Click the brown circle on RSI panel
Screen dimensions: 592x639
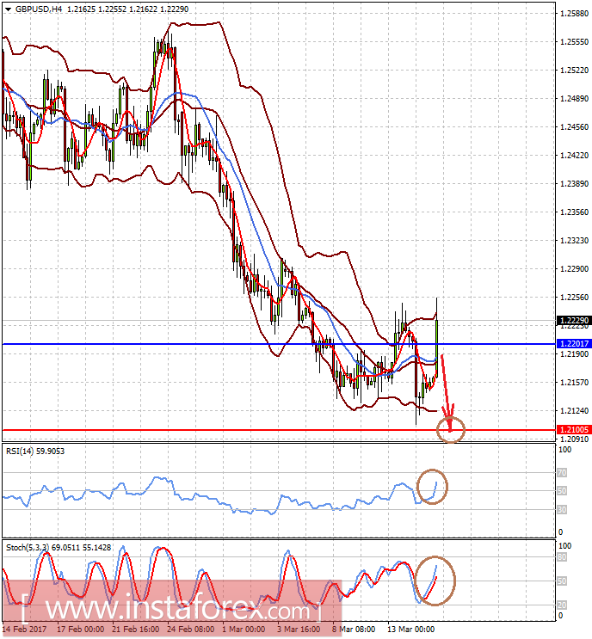432,487
